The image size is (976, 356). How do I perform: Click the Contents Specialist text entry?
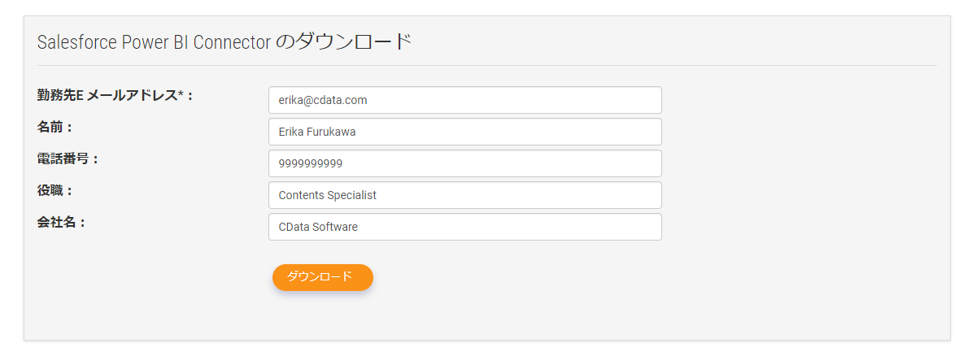[x=328, y=195]
